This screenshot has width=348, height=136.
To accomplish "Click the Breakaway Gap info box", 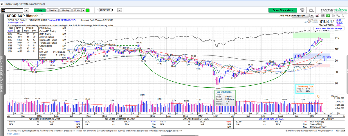I will (x=304, y=89).
